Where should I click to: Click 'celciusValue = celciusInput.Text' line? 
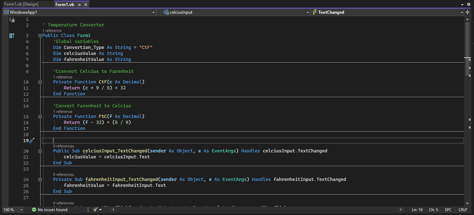pos(107,157)
